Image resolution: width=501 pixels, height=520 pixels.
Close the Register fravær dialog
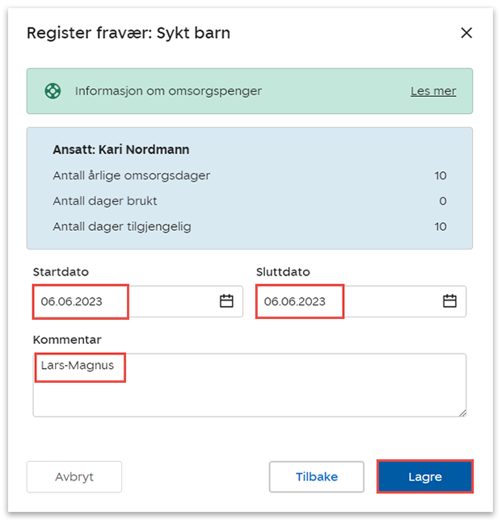pyautogui.click(x=466, y=33)
